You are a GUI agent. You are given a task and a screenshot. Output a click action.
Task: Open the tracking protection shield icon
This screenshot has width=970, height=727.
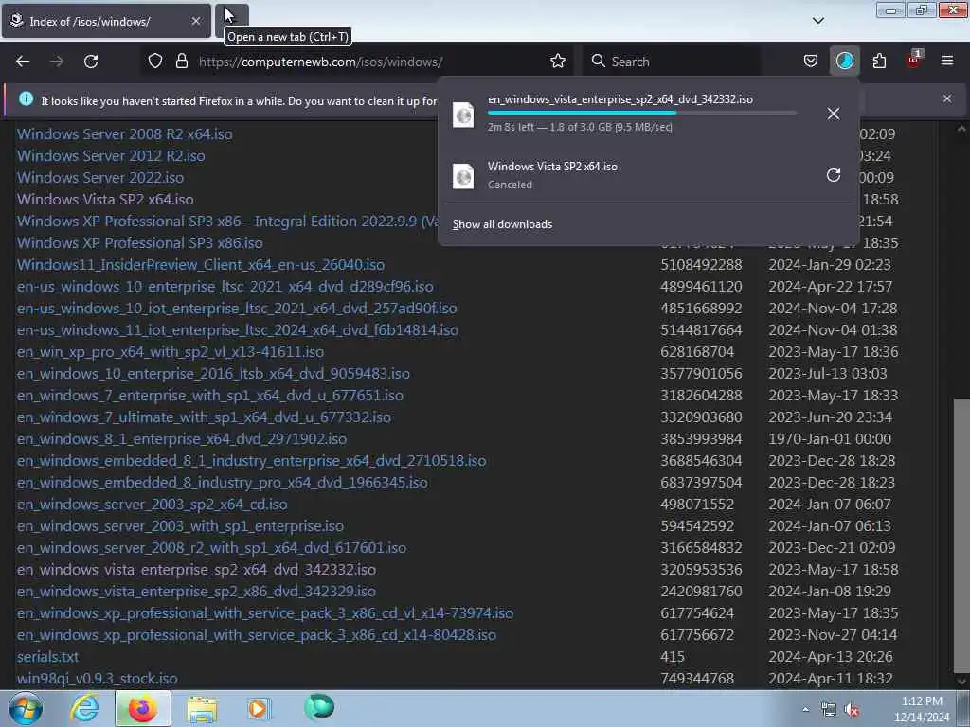(155, 62)
